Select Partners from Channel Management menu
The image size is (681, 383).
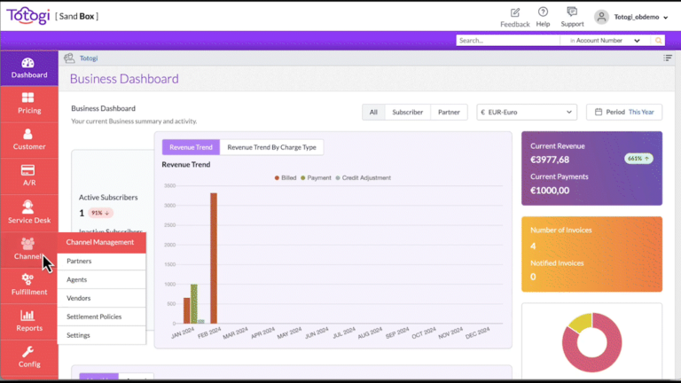(79, 262)
